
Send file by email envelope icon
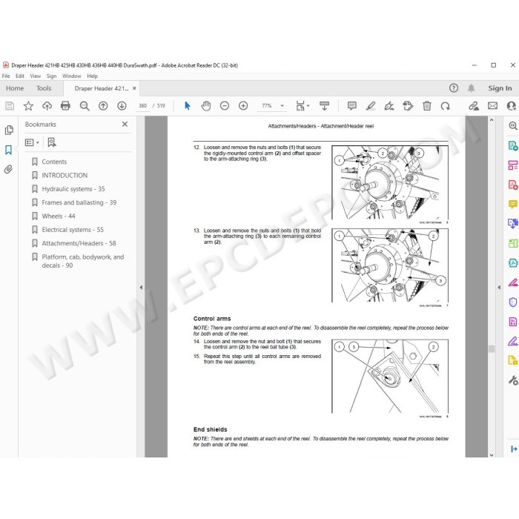click(x=492, y=106)
